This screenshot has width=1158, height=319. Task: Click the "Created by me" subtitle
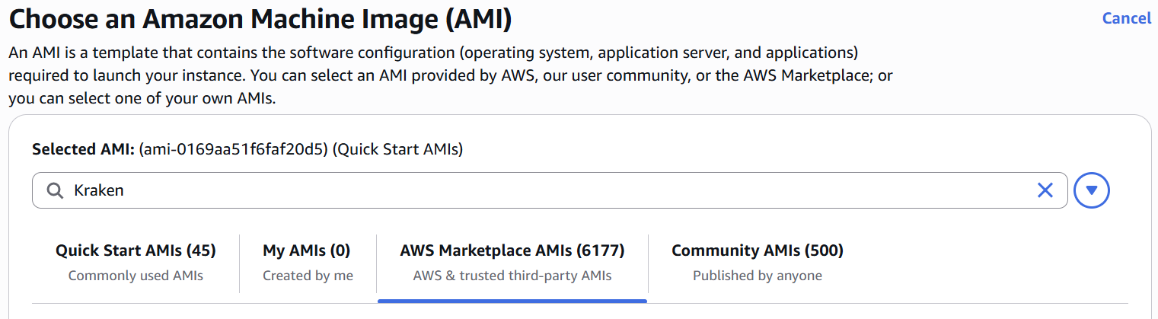click(308, 276)
